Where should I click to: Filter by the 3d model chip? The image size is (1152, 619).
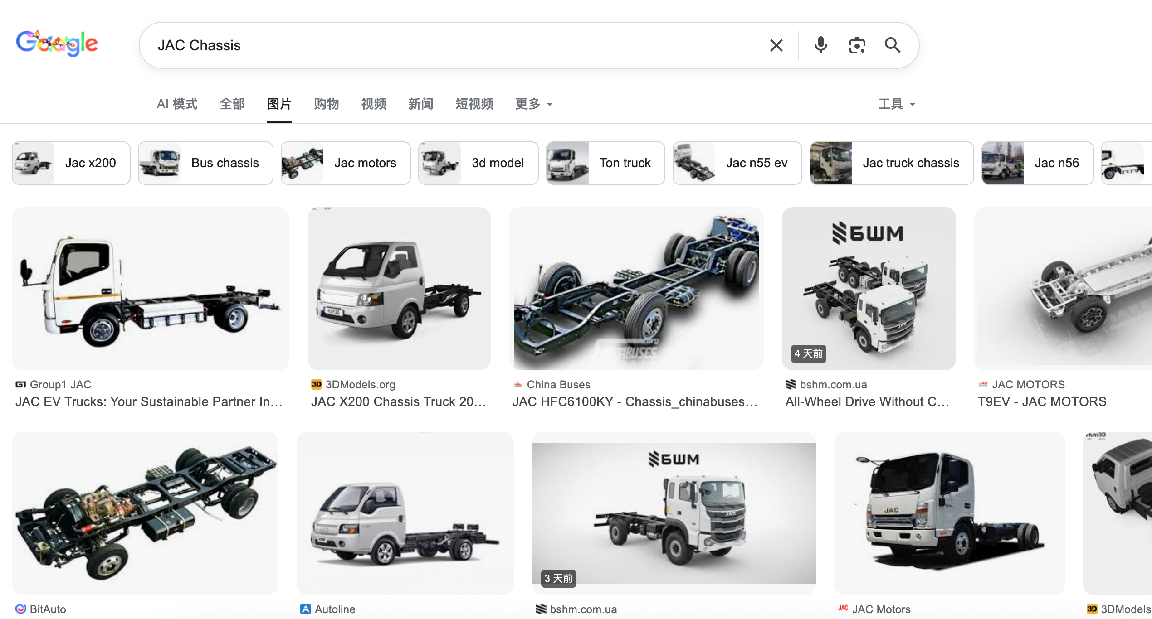point(478,163)
